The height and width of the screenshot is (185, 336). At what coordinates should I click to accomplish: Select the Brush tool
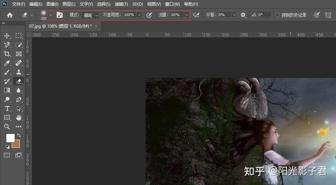pos(7,72)
